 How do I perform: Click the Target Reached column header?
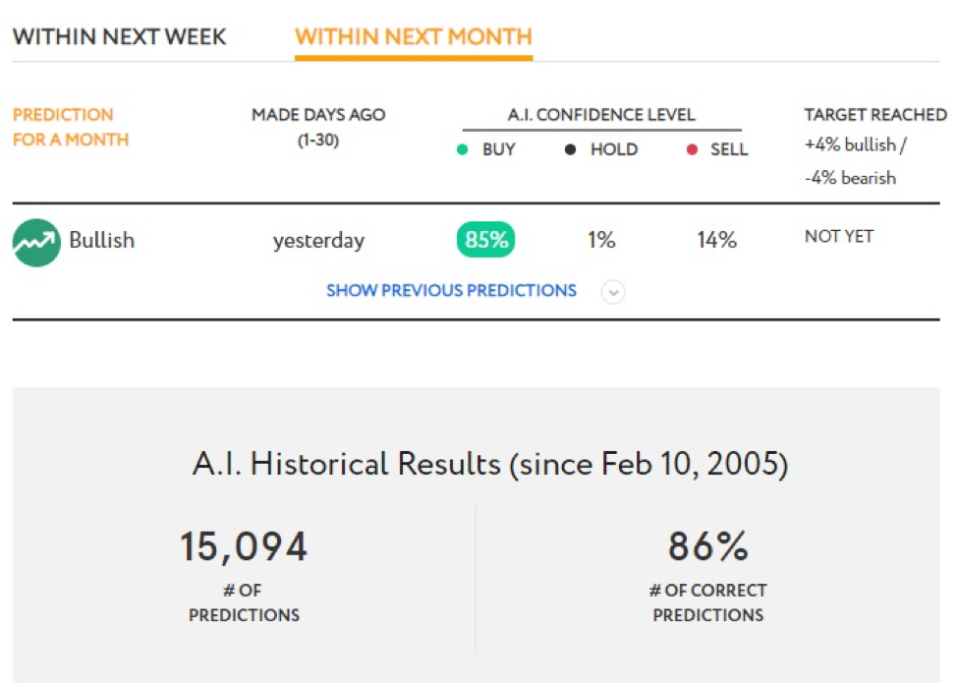[x=875, y=115]
